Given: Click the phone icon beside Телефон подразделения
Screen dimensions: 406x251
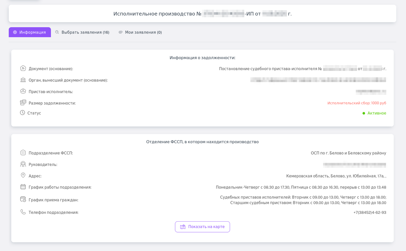Looking at the screenshot, I should (23, 212).
